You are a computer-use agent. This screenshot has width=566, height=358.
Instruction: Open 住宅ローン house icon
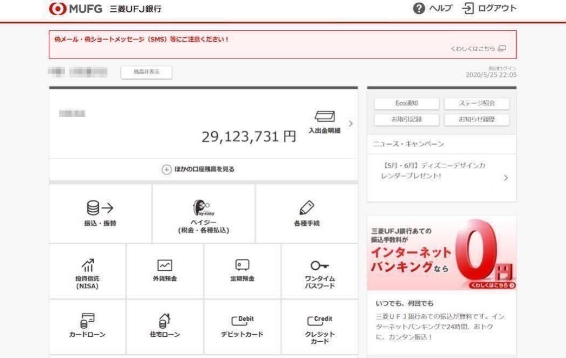[165, 321]
